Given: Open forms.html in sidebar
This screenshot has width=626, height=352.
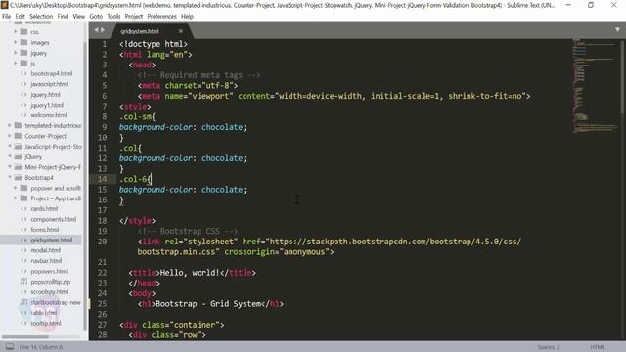Looking at the screenshot, I should pyautogui.click(x=45, y=230).
